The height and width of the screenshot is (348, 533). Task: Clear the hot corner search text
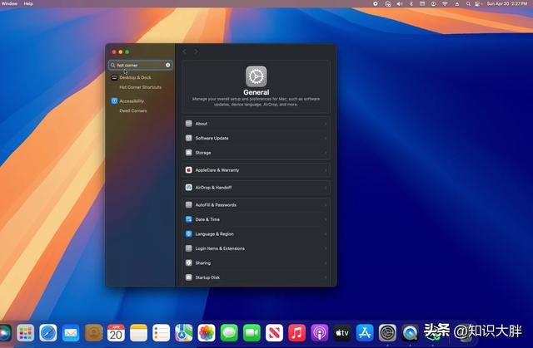pos(167,64)
